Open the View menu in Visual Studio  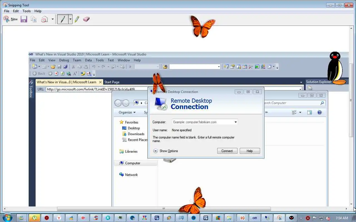[x=52, y=60]
